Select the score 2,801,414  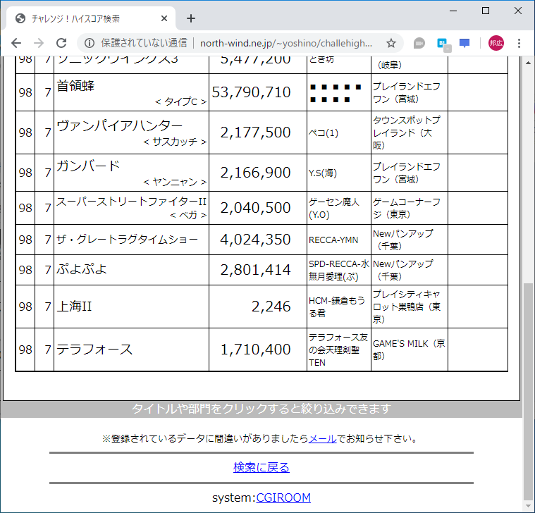pos(256,270)
